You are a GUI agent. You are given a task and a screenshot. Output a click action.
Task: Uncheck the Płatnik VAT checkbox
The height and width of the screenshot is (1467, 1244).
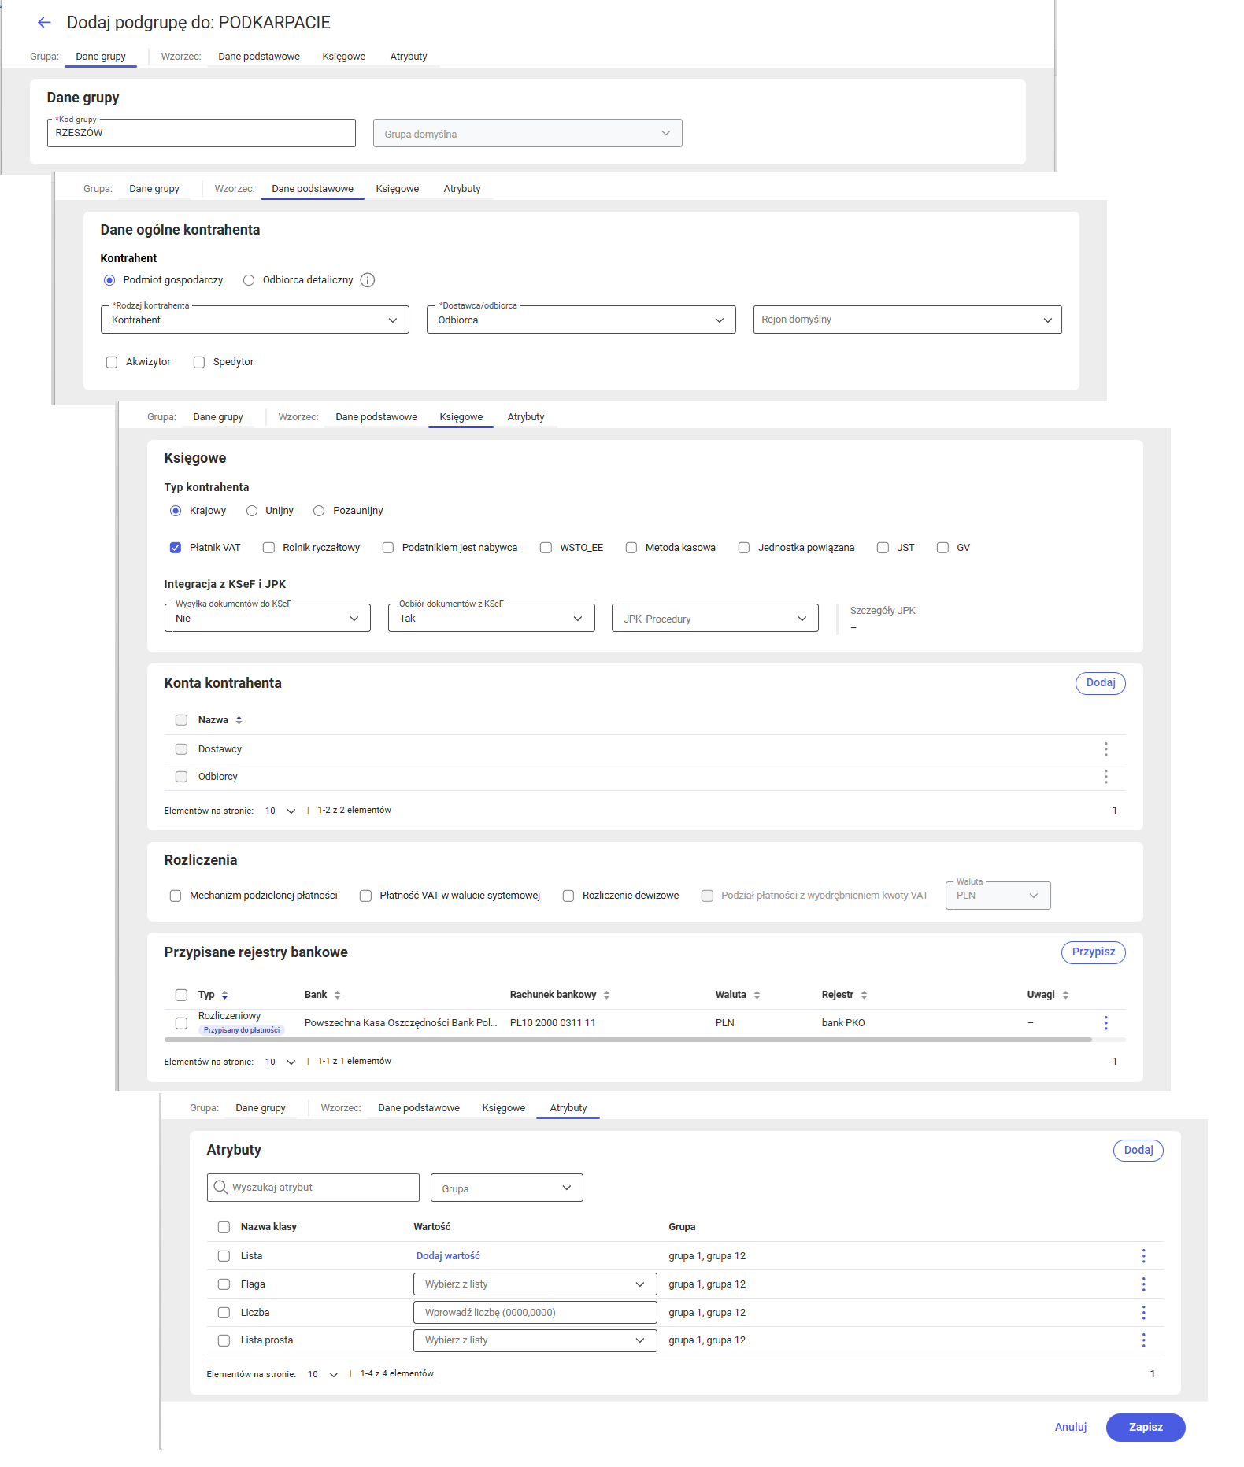176,548
